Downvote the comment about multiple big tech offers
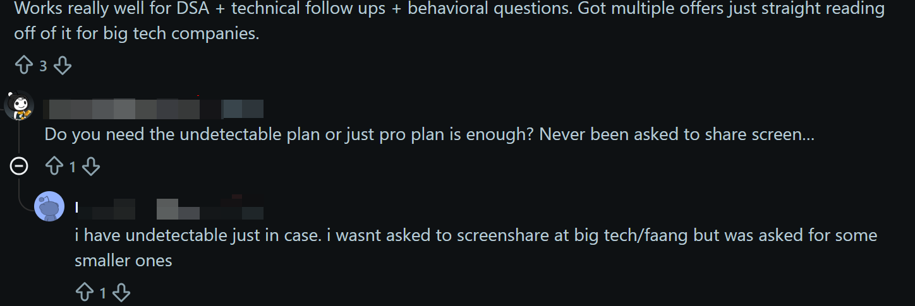The image size is (915, 306). (62, 65)
